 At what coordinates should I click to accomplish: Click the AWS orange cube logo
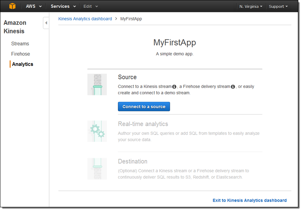13,6
